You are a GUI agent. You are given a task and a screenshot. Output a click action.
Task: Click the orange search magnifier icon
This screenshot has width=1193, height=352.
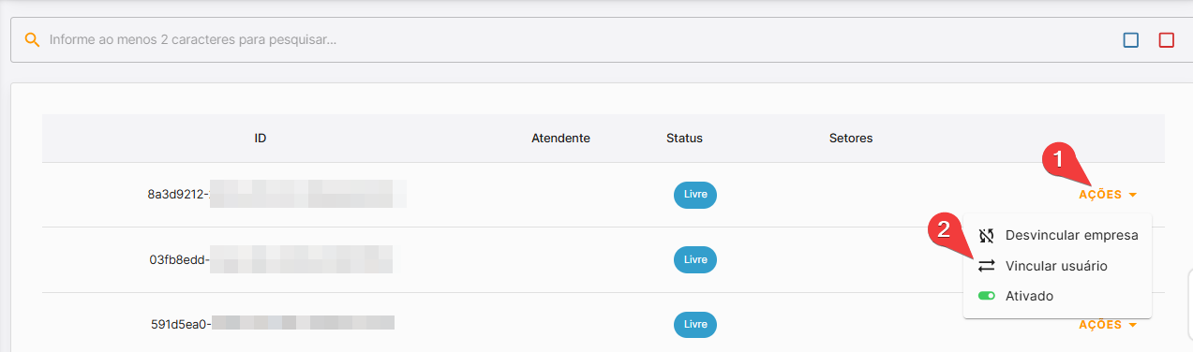pyautogui.click(x=32, y=40)
